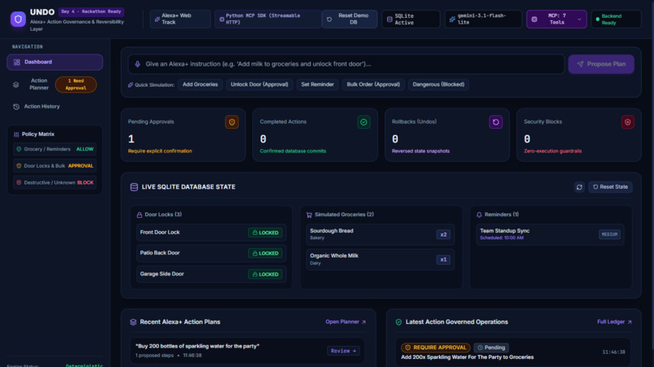Image resolution: width=654 pixels, height=367 pixels.
Task: Click the Security Blocks red shield icon
Action: 628,122
